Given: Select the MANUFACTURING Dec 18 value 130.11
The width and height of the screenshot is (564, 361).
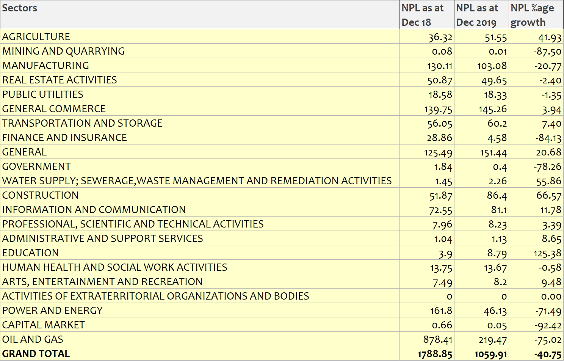Looking at the screenshot, I should 440,66.
